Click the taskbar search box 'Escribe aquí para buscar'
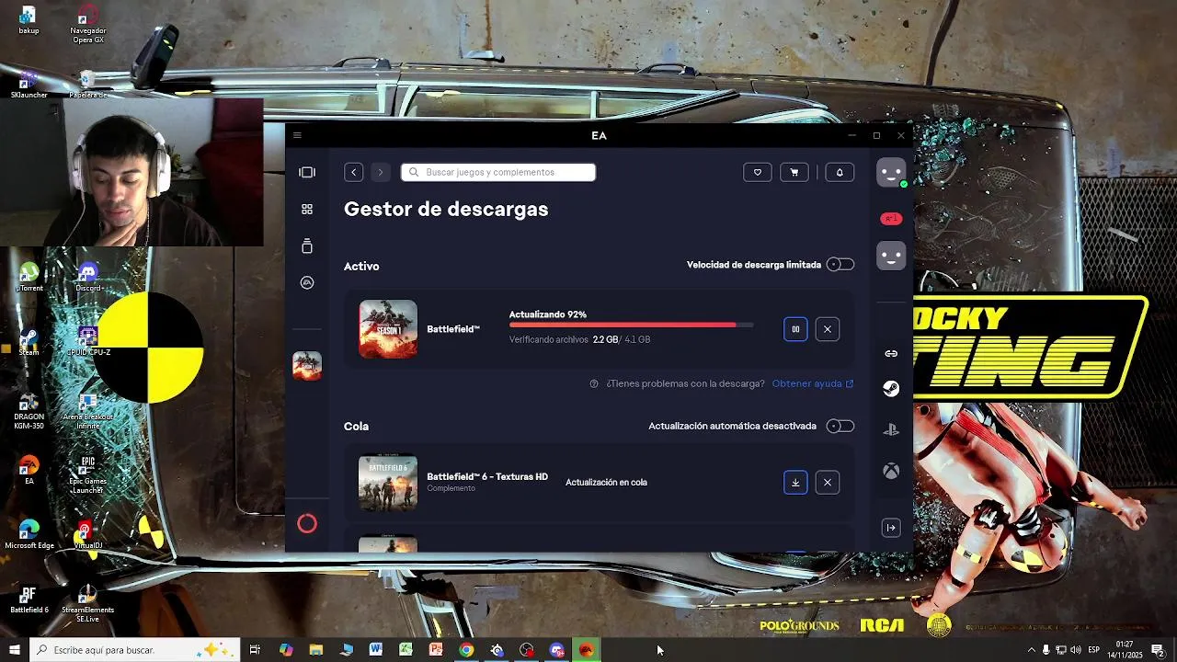This screenshot has width=1177, height=662. coord(135,650)
